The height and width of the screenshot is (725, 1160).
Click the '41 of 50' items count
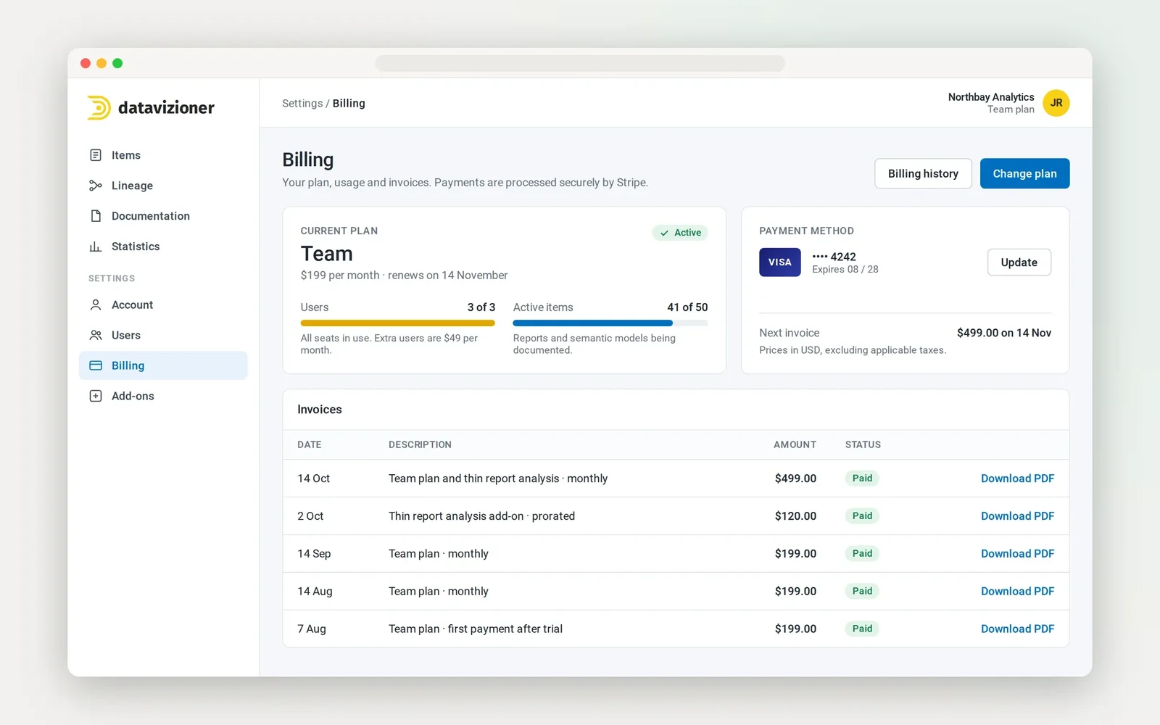pyautogui.click(x=687, y=307)
